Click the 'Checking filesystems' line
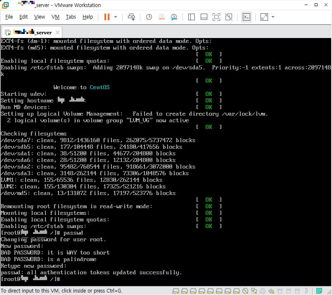The width and height of the screenshot is (332, 295). pos(34,134)
